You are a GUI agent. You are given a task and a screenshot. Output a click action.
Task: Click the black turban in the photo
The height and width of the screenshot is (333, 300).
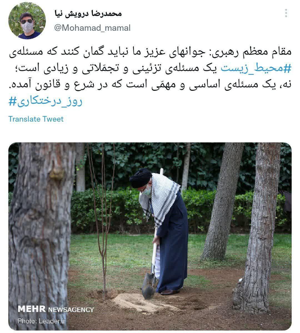point(141,178)
